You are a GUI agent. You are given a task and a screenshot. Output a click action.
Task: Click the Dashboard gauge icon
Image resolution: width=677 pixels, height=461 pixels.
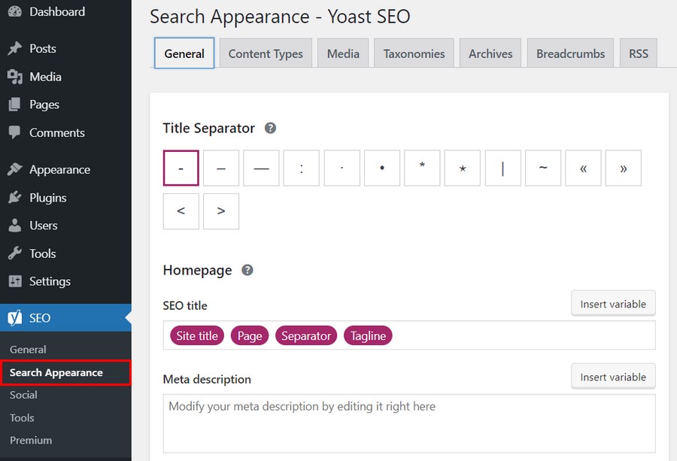[15, 11]
